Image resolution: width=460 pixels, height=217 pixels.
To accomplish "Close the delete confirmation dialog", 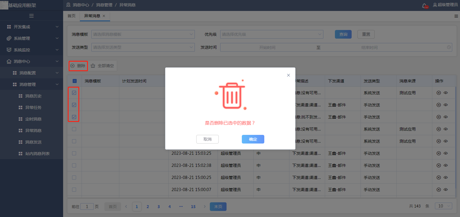I will (x=288, y=75).
